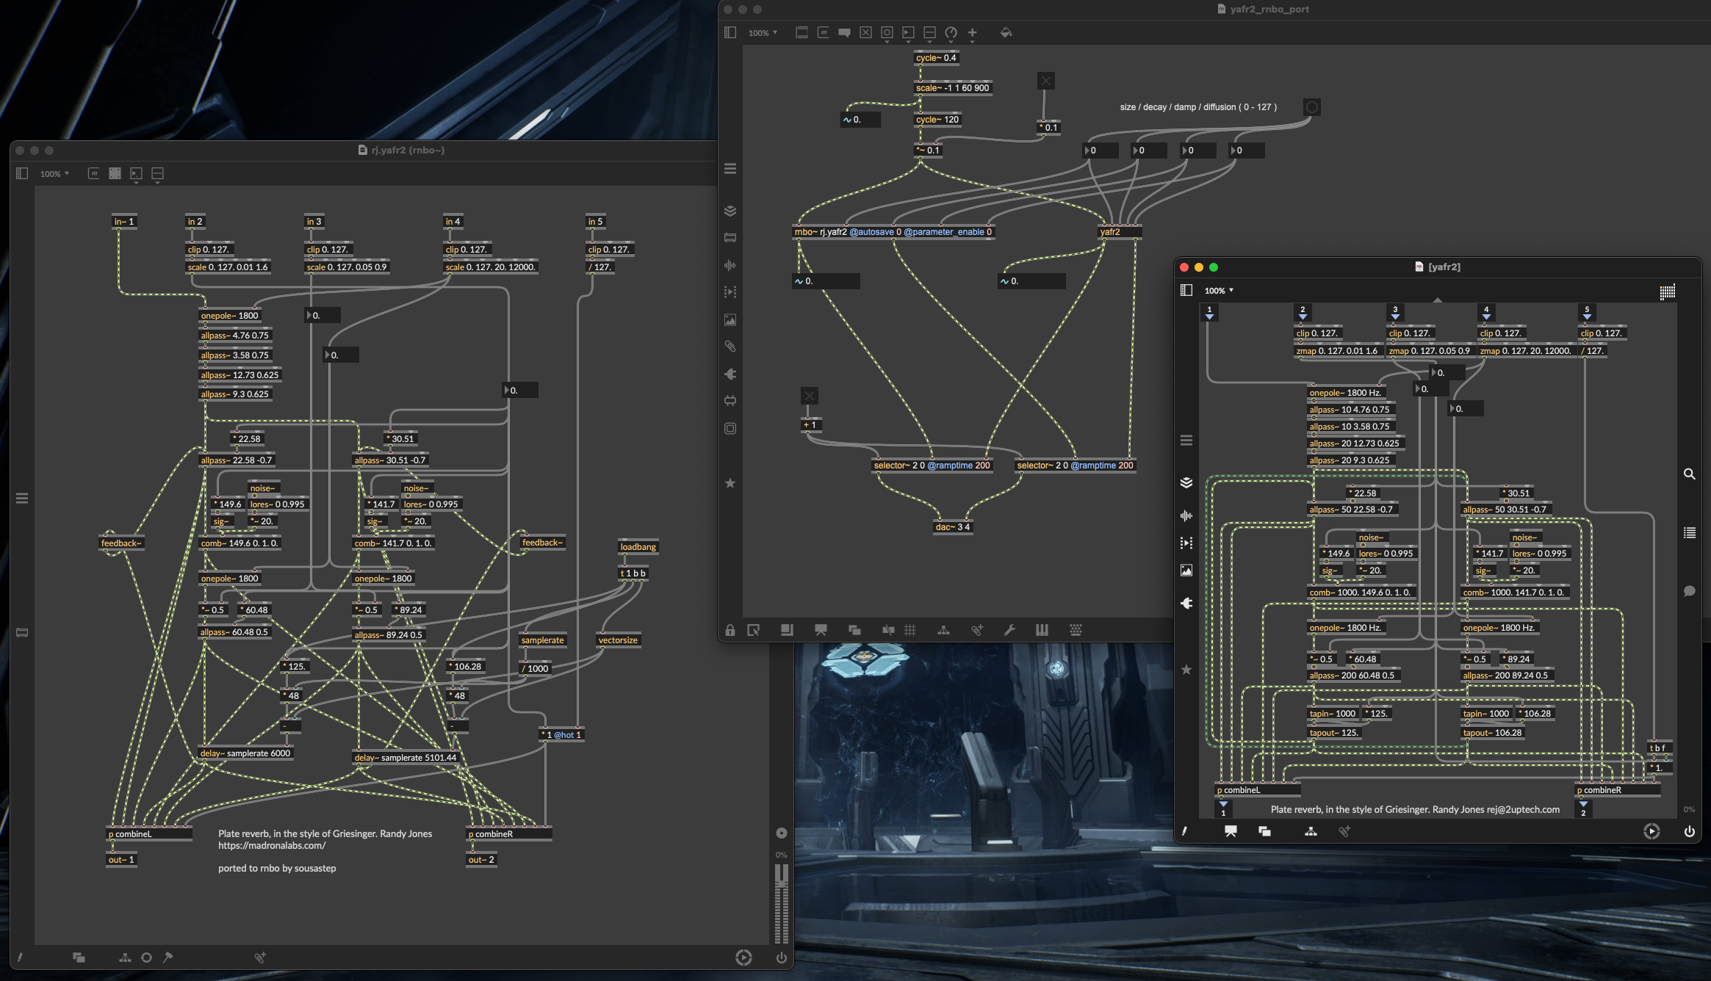This screenshot has height=981, width=1711.
Task: Click the 'dac~ 3 4' object
Action: pyautogui.click(x=952, y=527)
